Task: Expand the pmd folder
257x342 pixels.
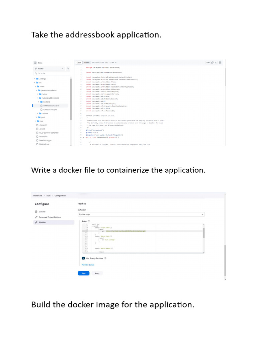Action: (36, 117)
